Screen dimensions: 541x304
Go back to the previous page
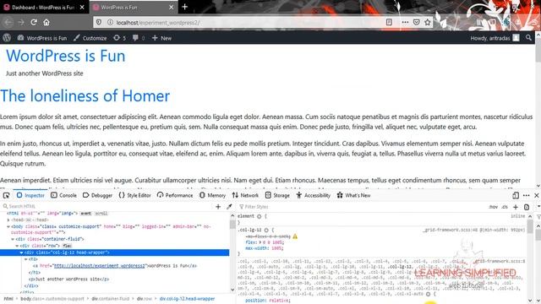click(8, 23)
